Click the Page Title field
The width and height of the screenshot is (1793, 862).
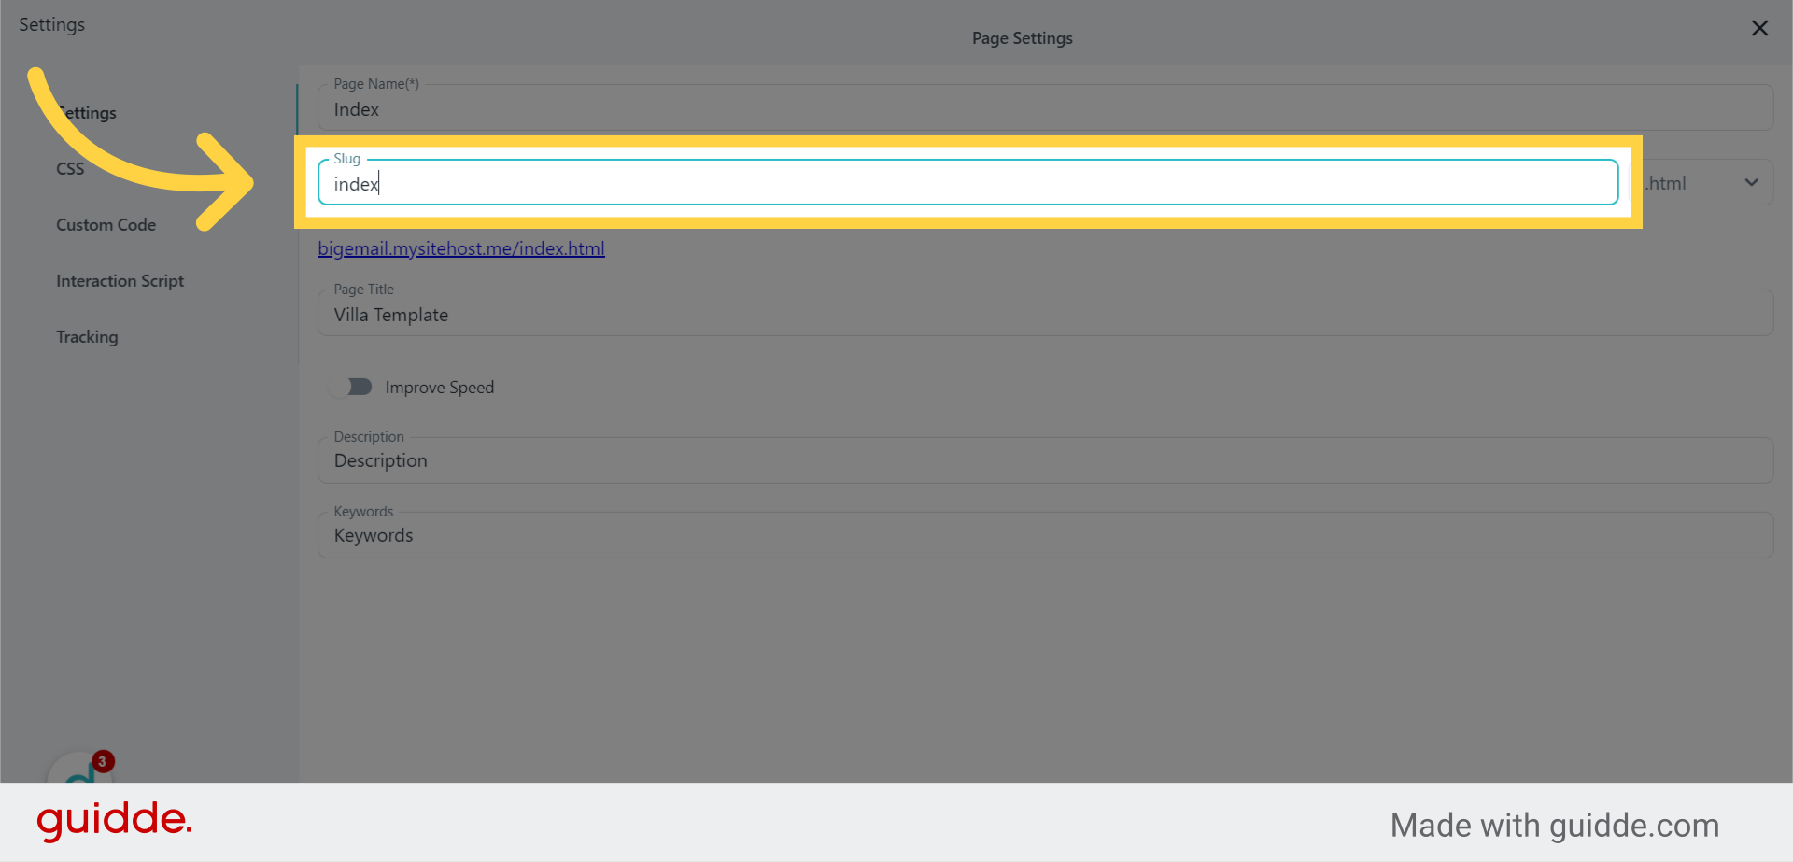1044,315
